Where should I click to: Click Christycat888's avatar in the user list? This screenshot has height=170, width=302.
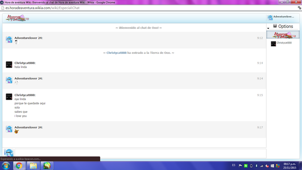click(273, 44)
